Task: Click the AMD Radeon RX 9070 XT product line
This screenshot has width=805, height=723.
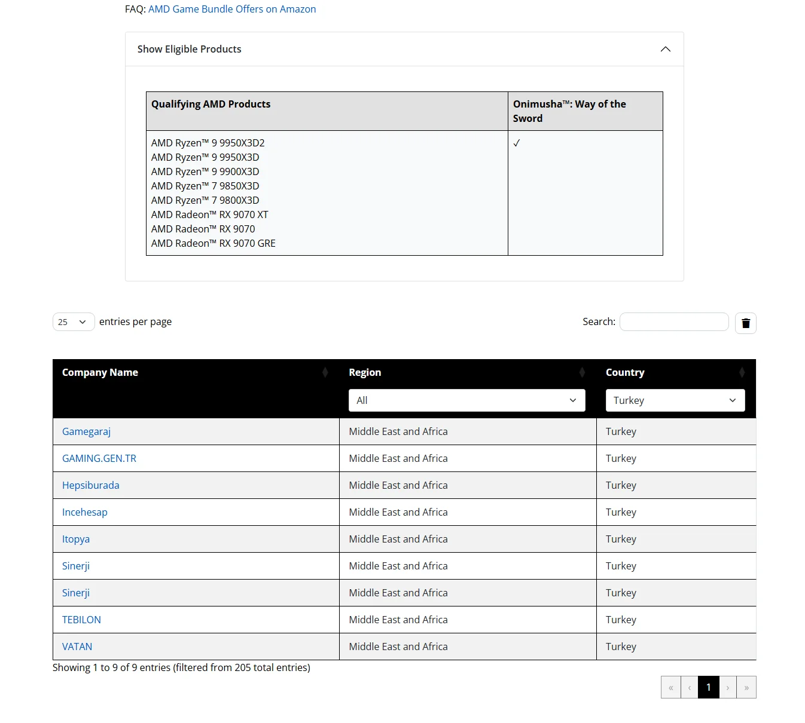Action: 210,215
